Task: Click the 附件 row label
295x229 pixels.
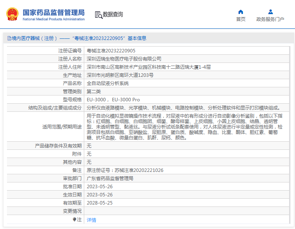Action: point(77,154)
